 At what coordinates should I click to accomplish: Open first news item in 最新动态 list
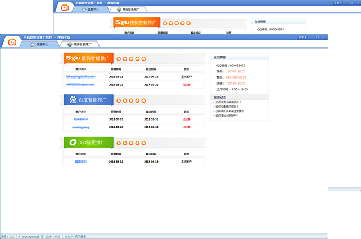[x=228, y=102]
